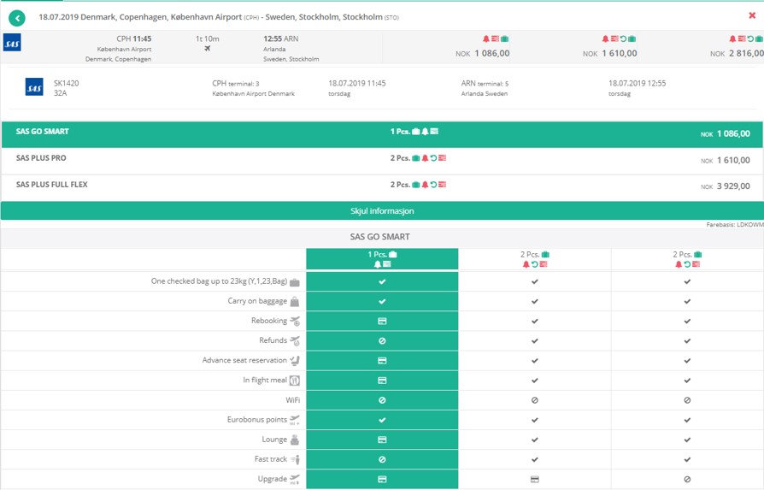Click the NOK 3 929,00 price in the FULL FLEX row

(x=726, y=186)
